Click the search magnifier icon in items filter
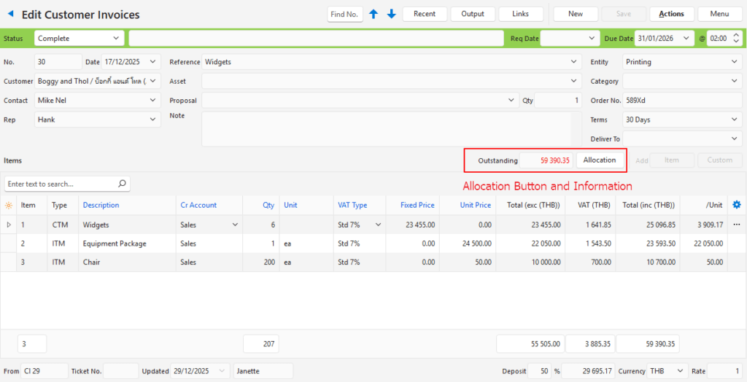747x382 pixels. click(122, 184)
